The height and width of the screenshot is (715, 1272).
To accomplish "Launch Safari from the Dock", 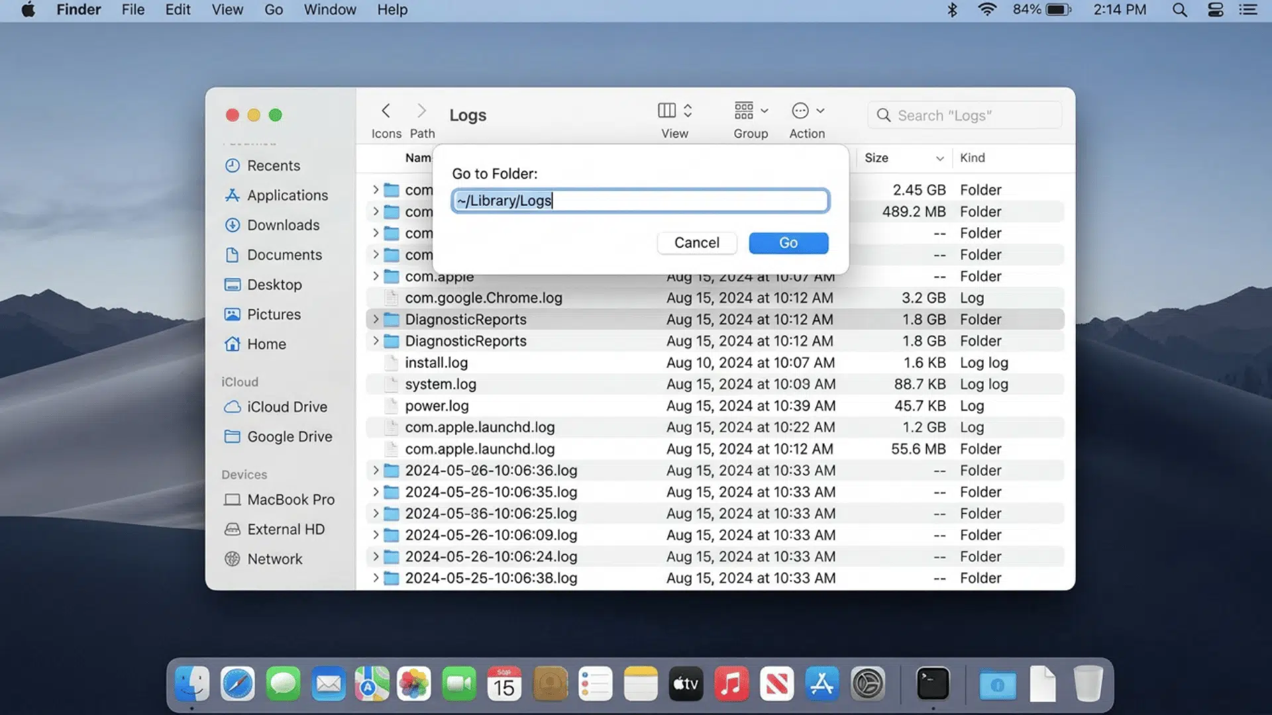I will (238, 684).
